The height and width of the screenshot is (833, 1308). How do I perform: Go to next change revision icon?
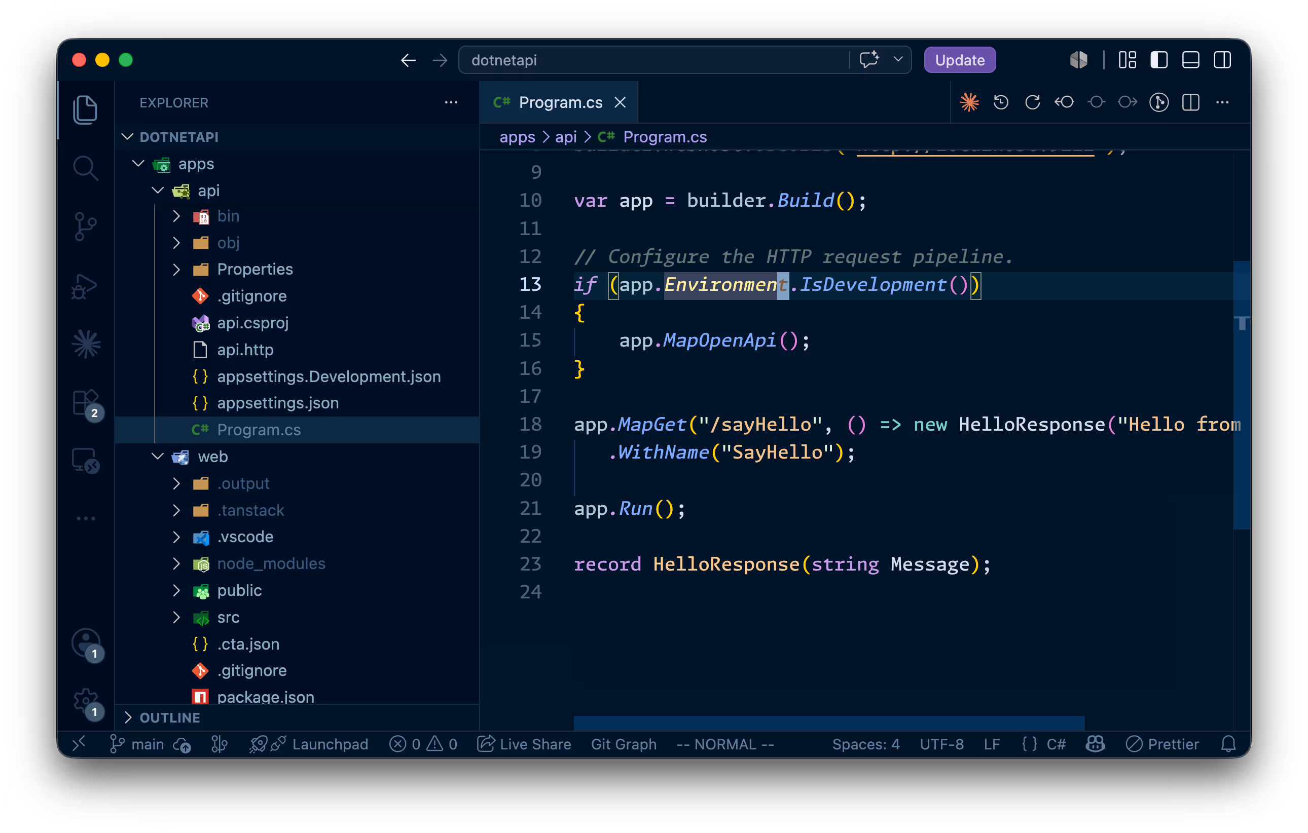pos(1128,102)
